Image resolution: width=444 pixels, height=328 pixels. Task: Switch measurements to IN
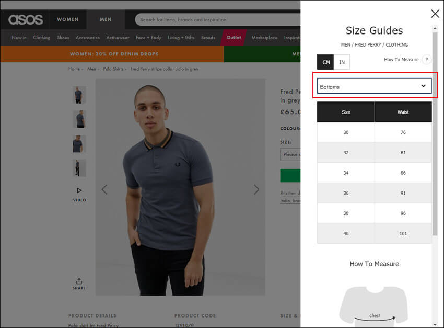point(342,62)
